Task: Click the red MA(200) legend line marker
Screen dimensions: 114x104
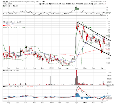Action: pos(4,26)
